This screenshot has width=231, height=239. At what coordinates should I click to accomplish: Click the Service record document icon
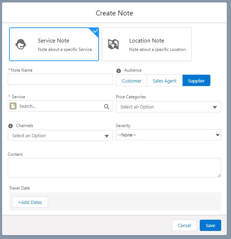[x=13, y=106]
